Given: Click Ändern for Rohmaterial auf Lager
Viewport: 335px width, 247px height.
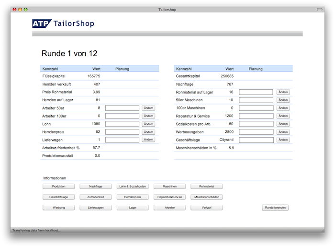Looking at the screenshot, I should tap(283, 92).
